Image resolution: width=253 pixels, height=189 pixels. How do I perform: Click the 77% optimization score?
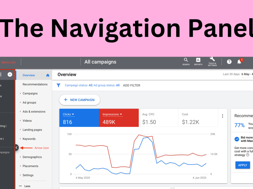[x=239, y=125]
